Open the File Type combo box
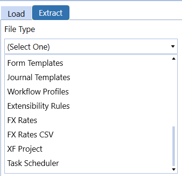 point(91,46)
